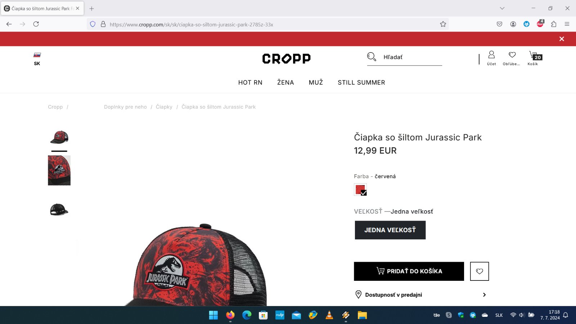The height and width of the screenshot is (324, 576).
Task: Close the red promo banner
Action: [562, 39]
